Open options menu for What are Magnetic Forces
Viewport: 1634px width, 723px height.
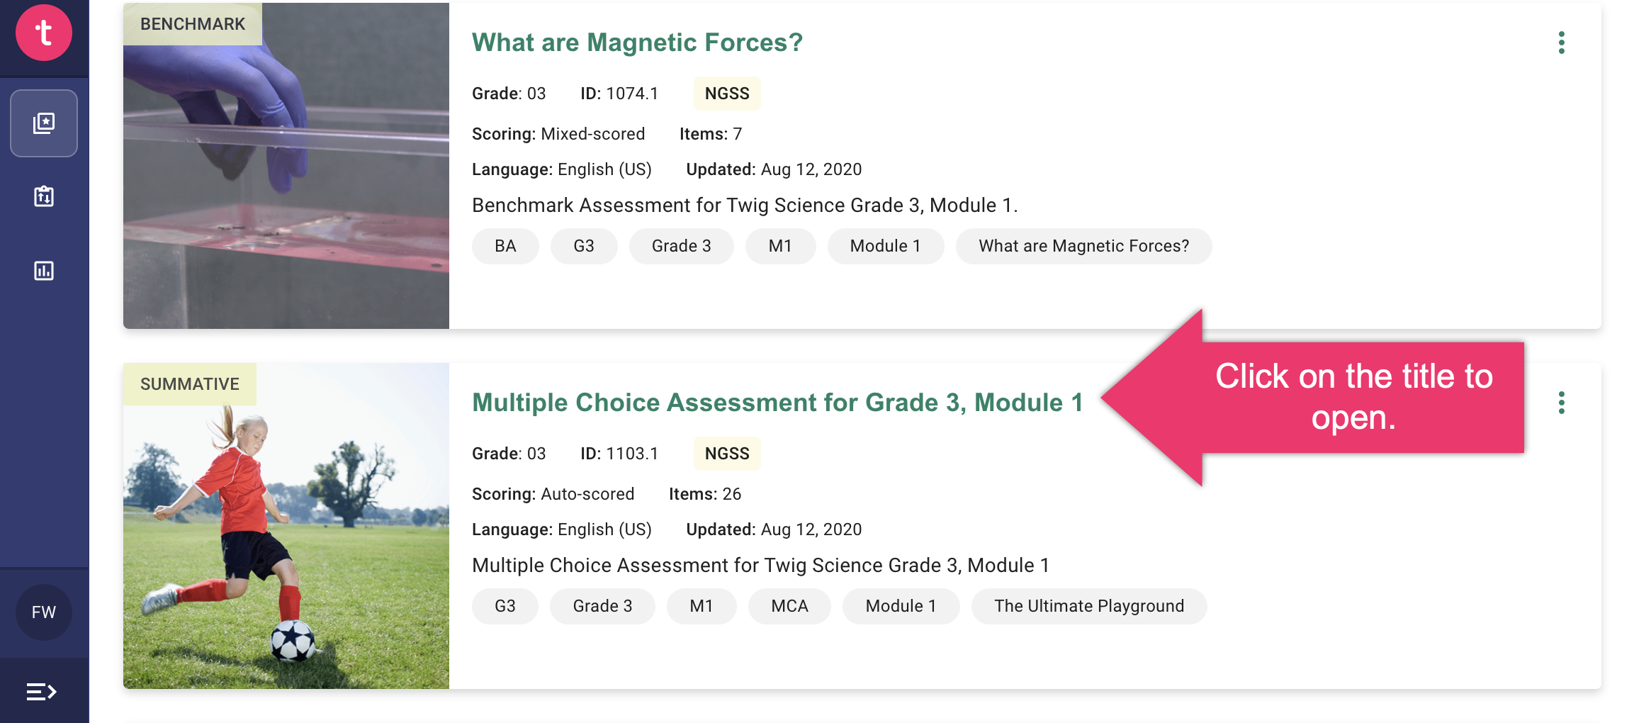pyautogui.click(x=1561, y=43)
